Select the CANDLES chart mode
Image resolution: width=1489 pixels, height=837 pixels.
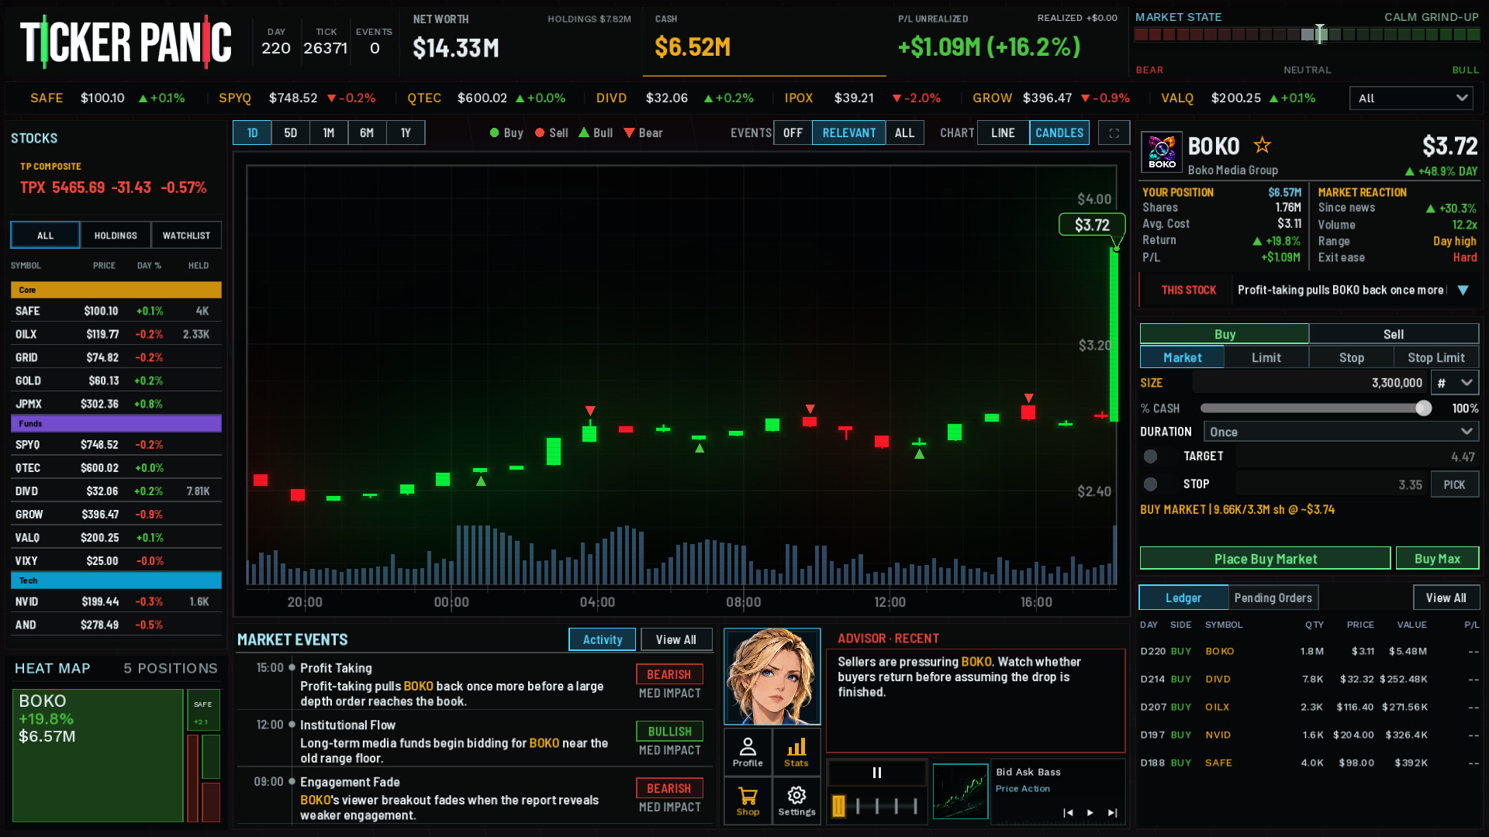click(1059, 133)
